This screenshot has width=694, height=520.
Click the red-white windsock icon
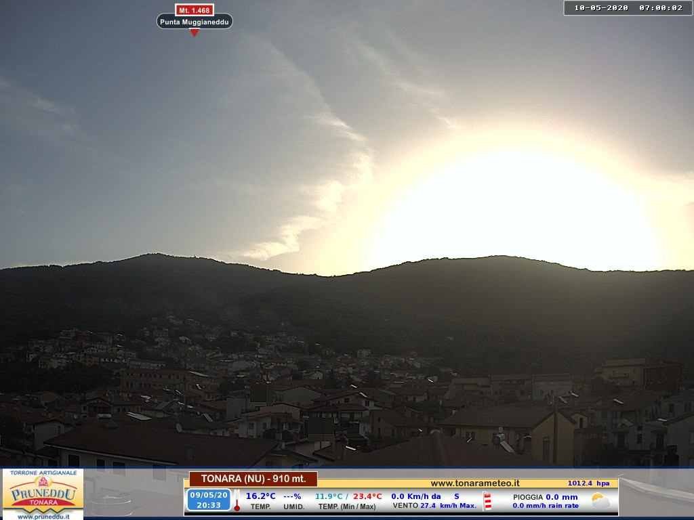pos(487,501)
